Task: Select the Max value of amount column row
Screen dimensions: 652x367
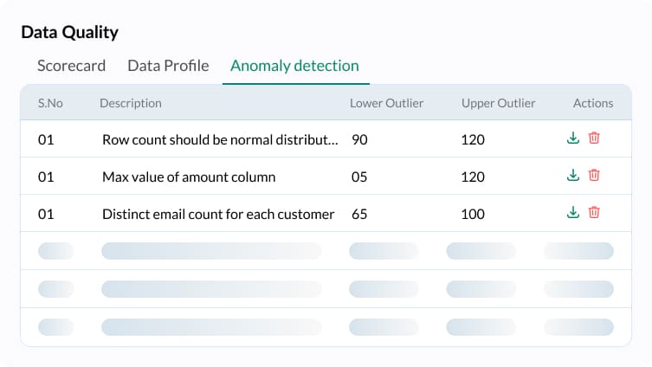Action: [326, 176]
